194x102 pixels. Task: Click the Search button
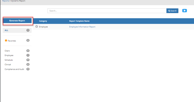point(172,11)
